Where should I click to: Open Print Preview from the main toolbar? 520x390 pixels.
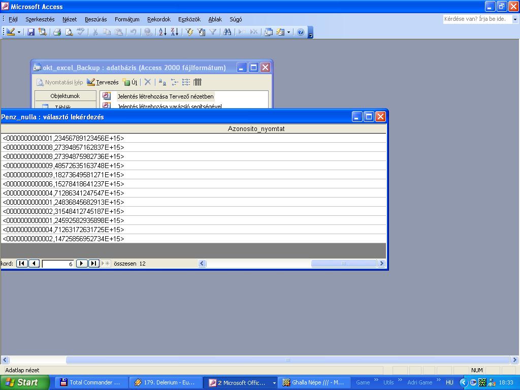pos(69,32)
